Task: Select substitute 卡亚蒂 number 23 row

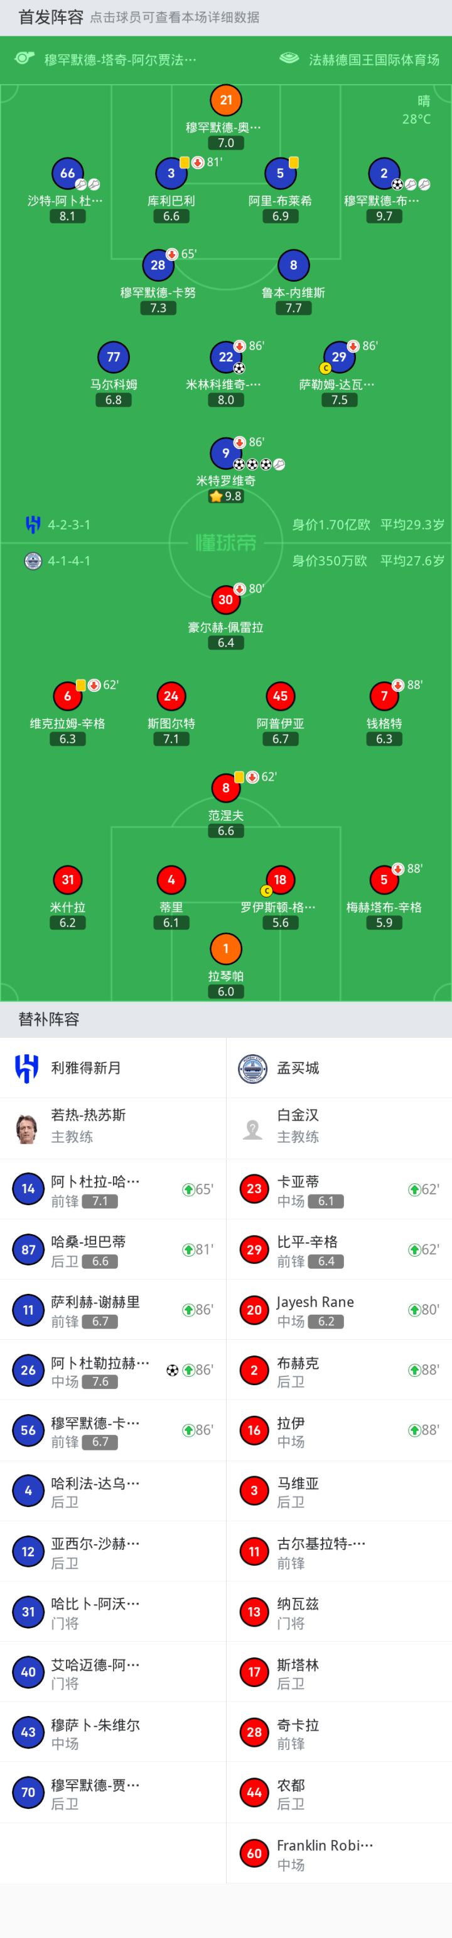Action: [x=338, y=1189]
